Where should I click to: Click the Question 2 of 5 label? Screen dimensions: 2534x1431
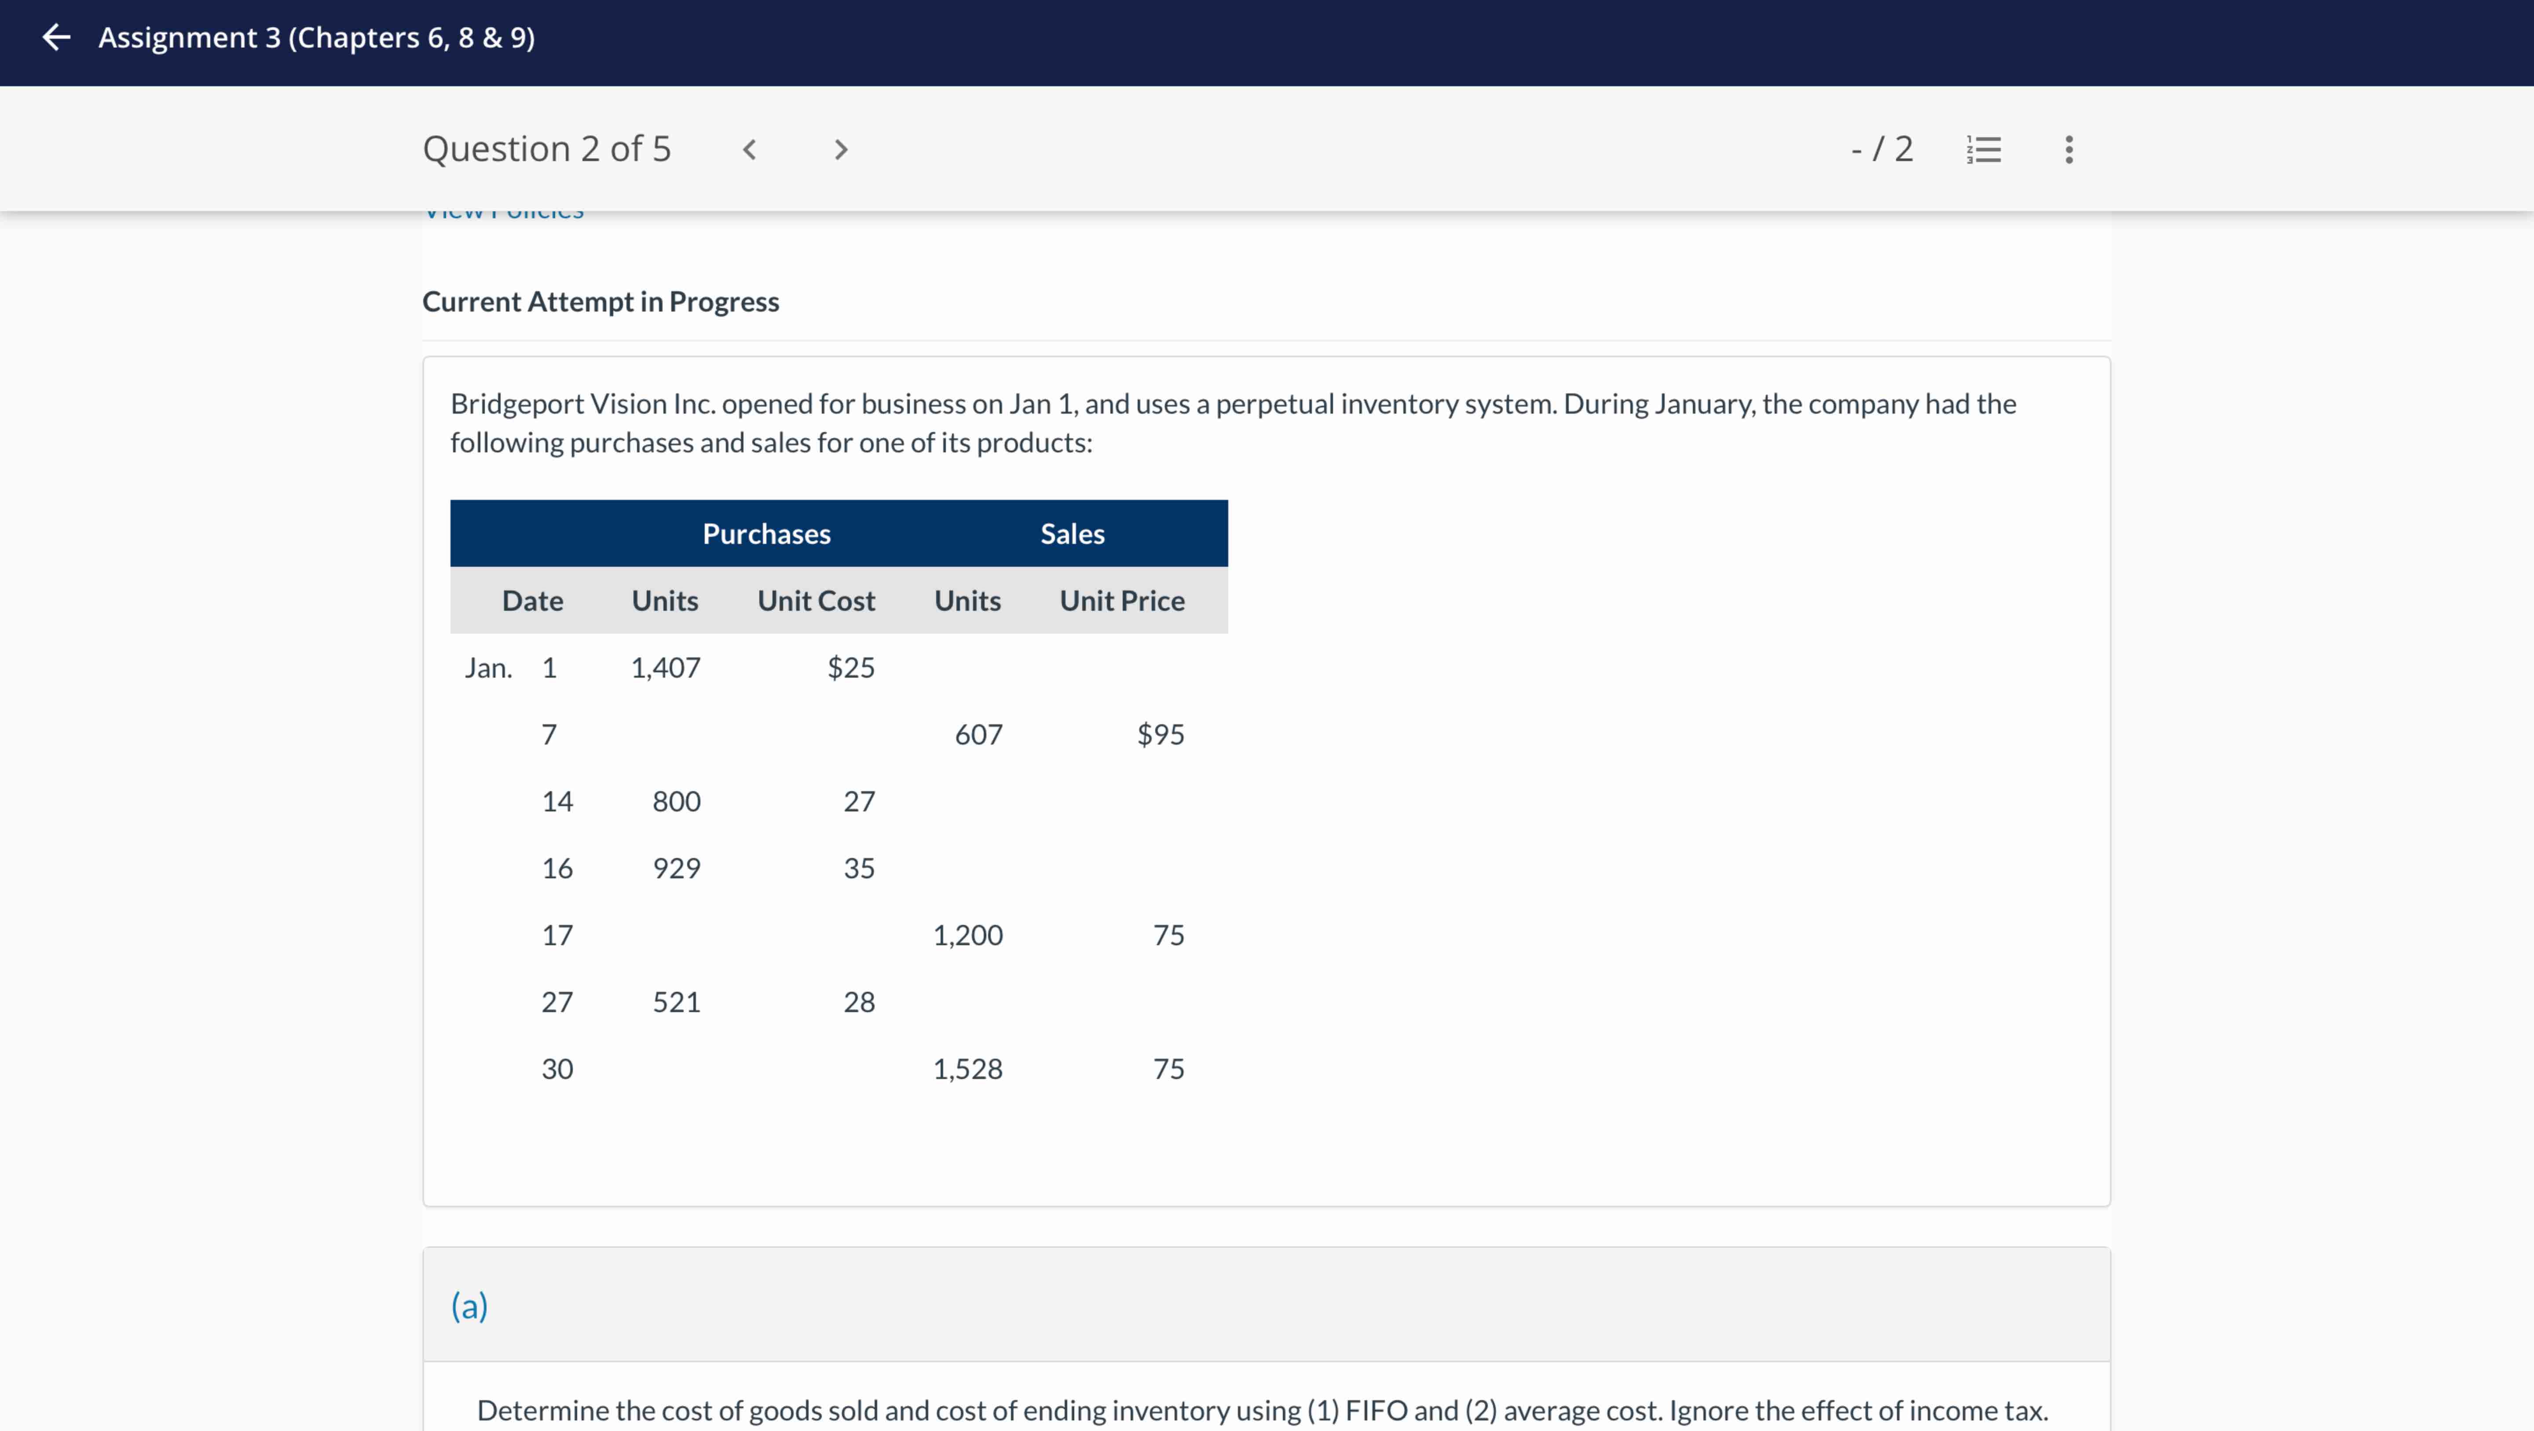point(547,150)
